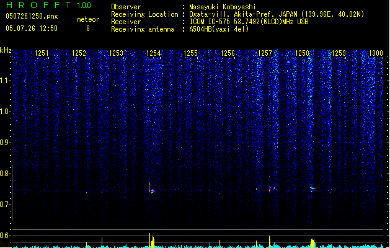The height and width of the screenshot is (248, 390).
Task: Select the file name 0507261250.png
Action: coord(32,16)
